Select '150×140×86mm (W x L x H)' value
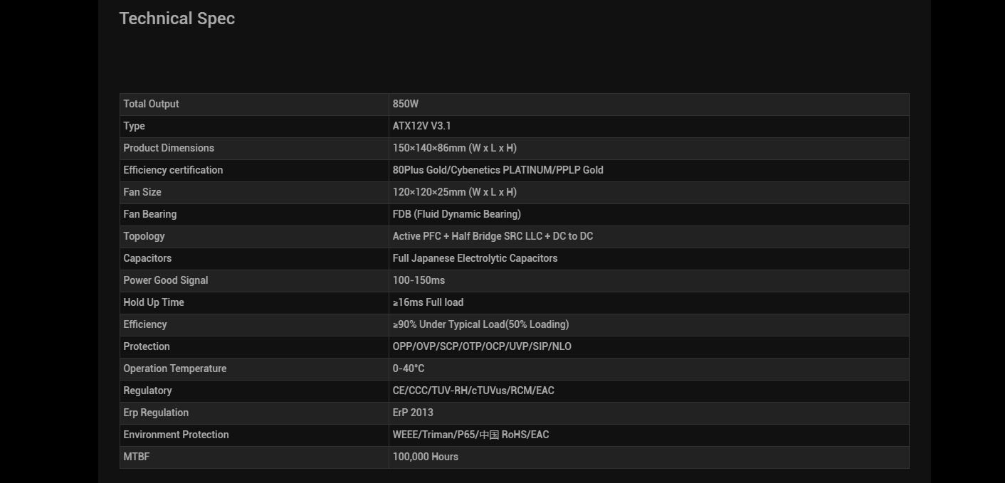1005x483 pixels. click(455, 148)
